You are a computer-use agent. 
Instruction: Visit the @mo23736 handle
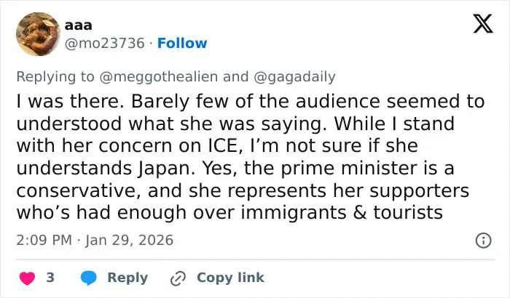point(104,43)
